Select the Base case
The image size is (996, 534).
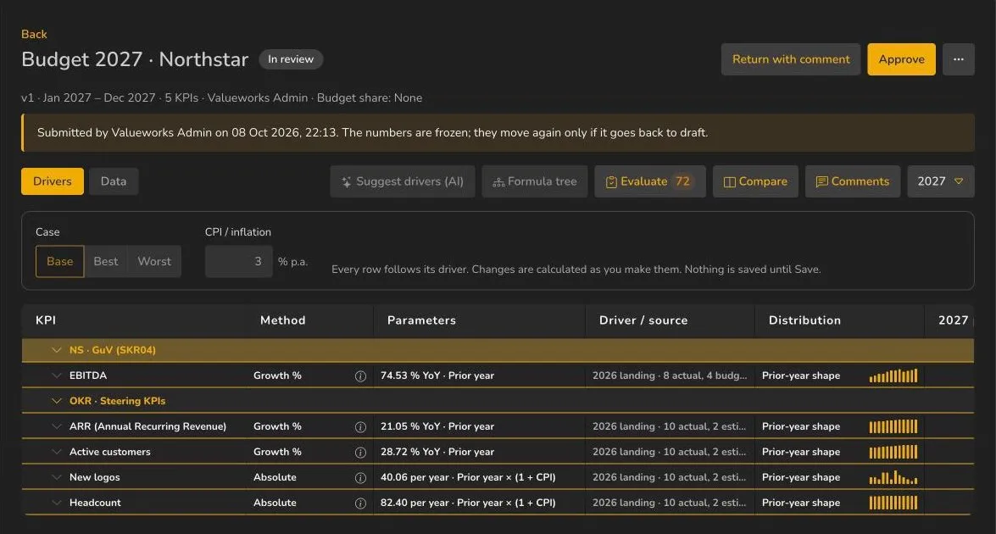coord(59,261)
